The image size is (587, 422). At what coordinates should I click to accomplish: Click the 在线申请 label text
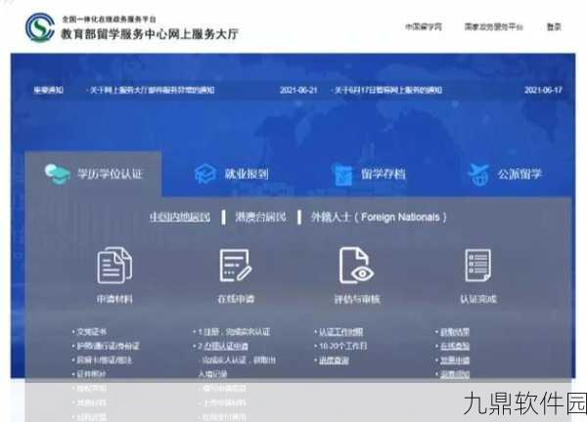236,299
